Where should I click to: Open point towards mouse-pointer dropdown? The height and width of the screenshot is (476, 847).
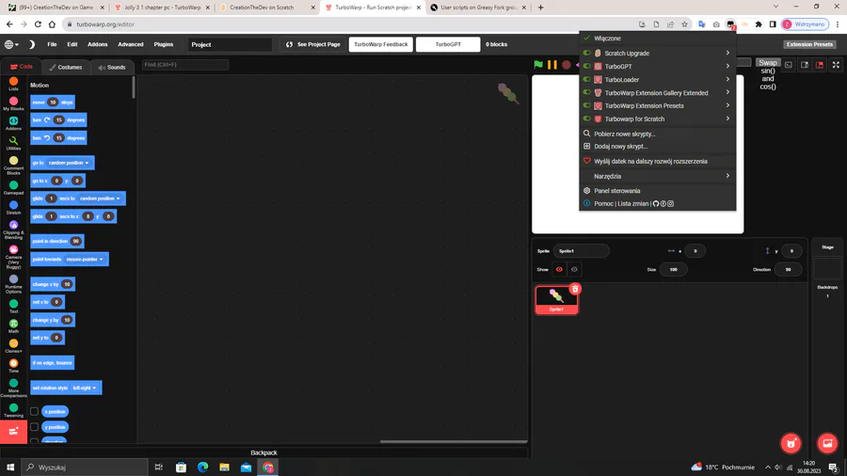pyautogui.click(x=85, y=259)
